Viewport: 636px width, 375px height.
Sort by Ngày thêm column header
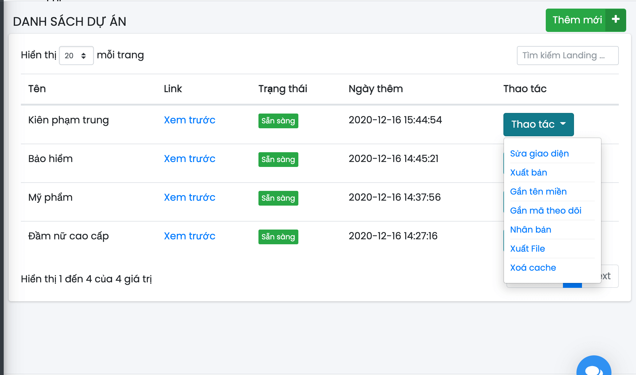point(375,89)
